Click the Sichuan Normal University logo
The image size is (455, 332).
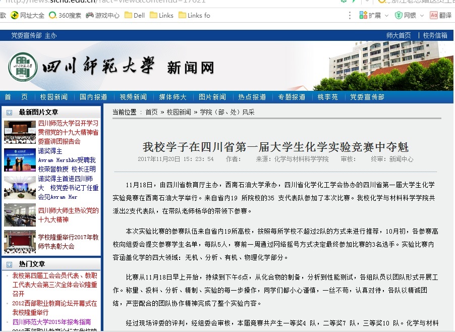click(x=23, y=67)
